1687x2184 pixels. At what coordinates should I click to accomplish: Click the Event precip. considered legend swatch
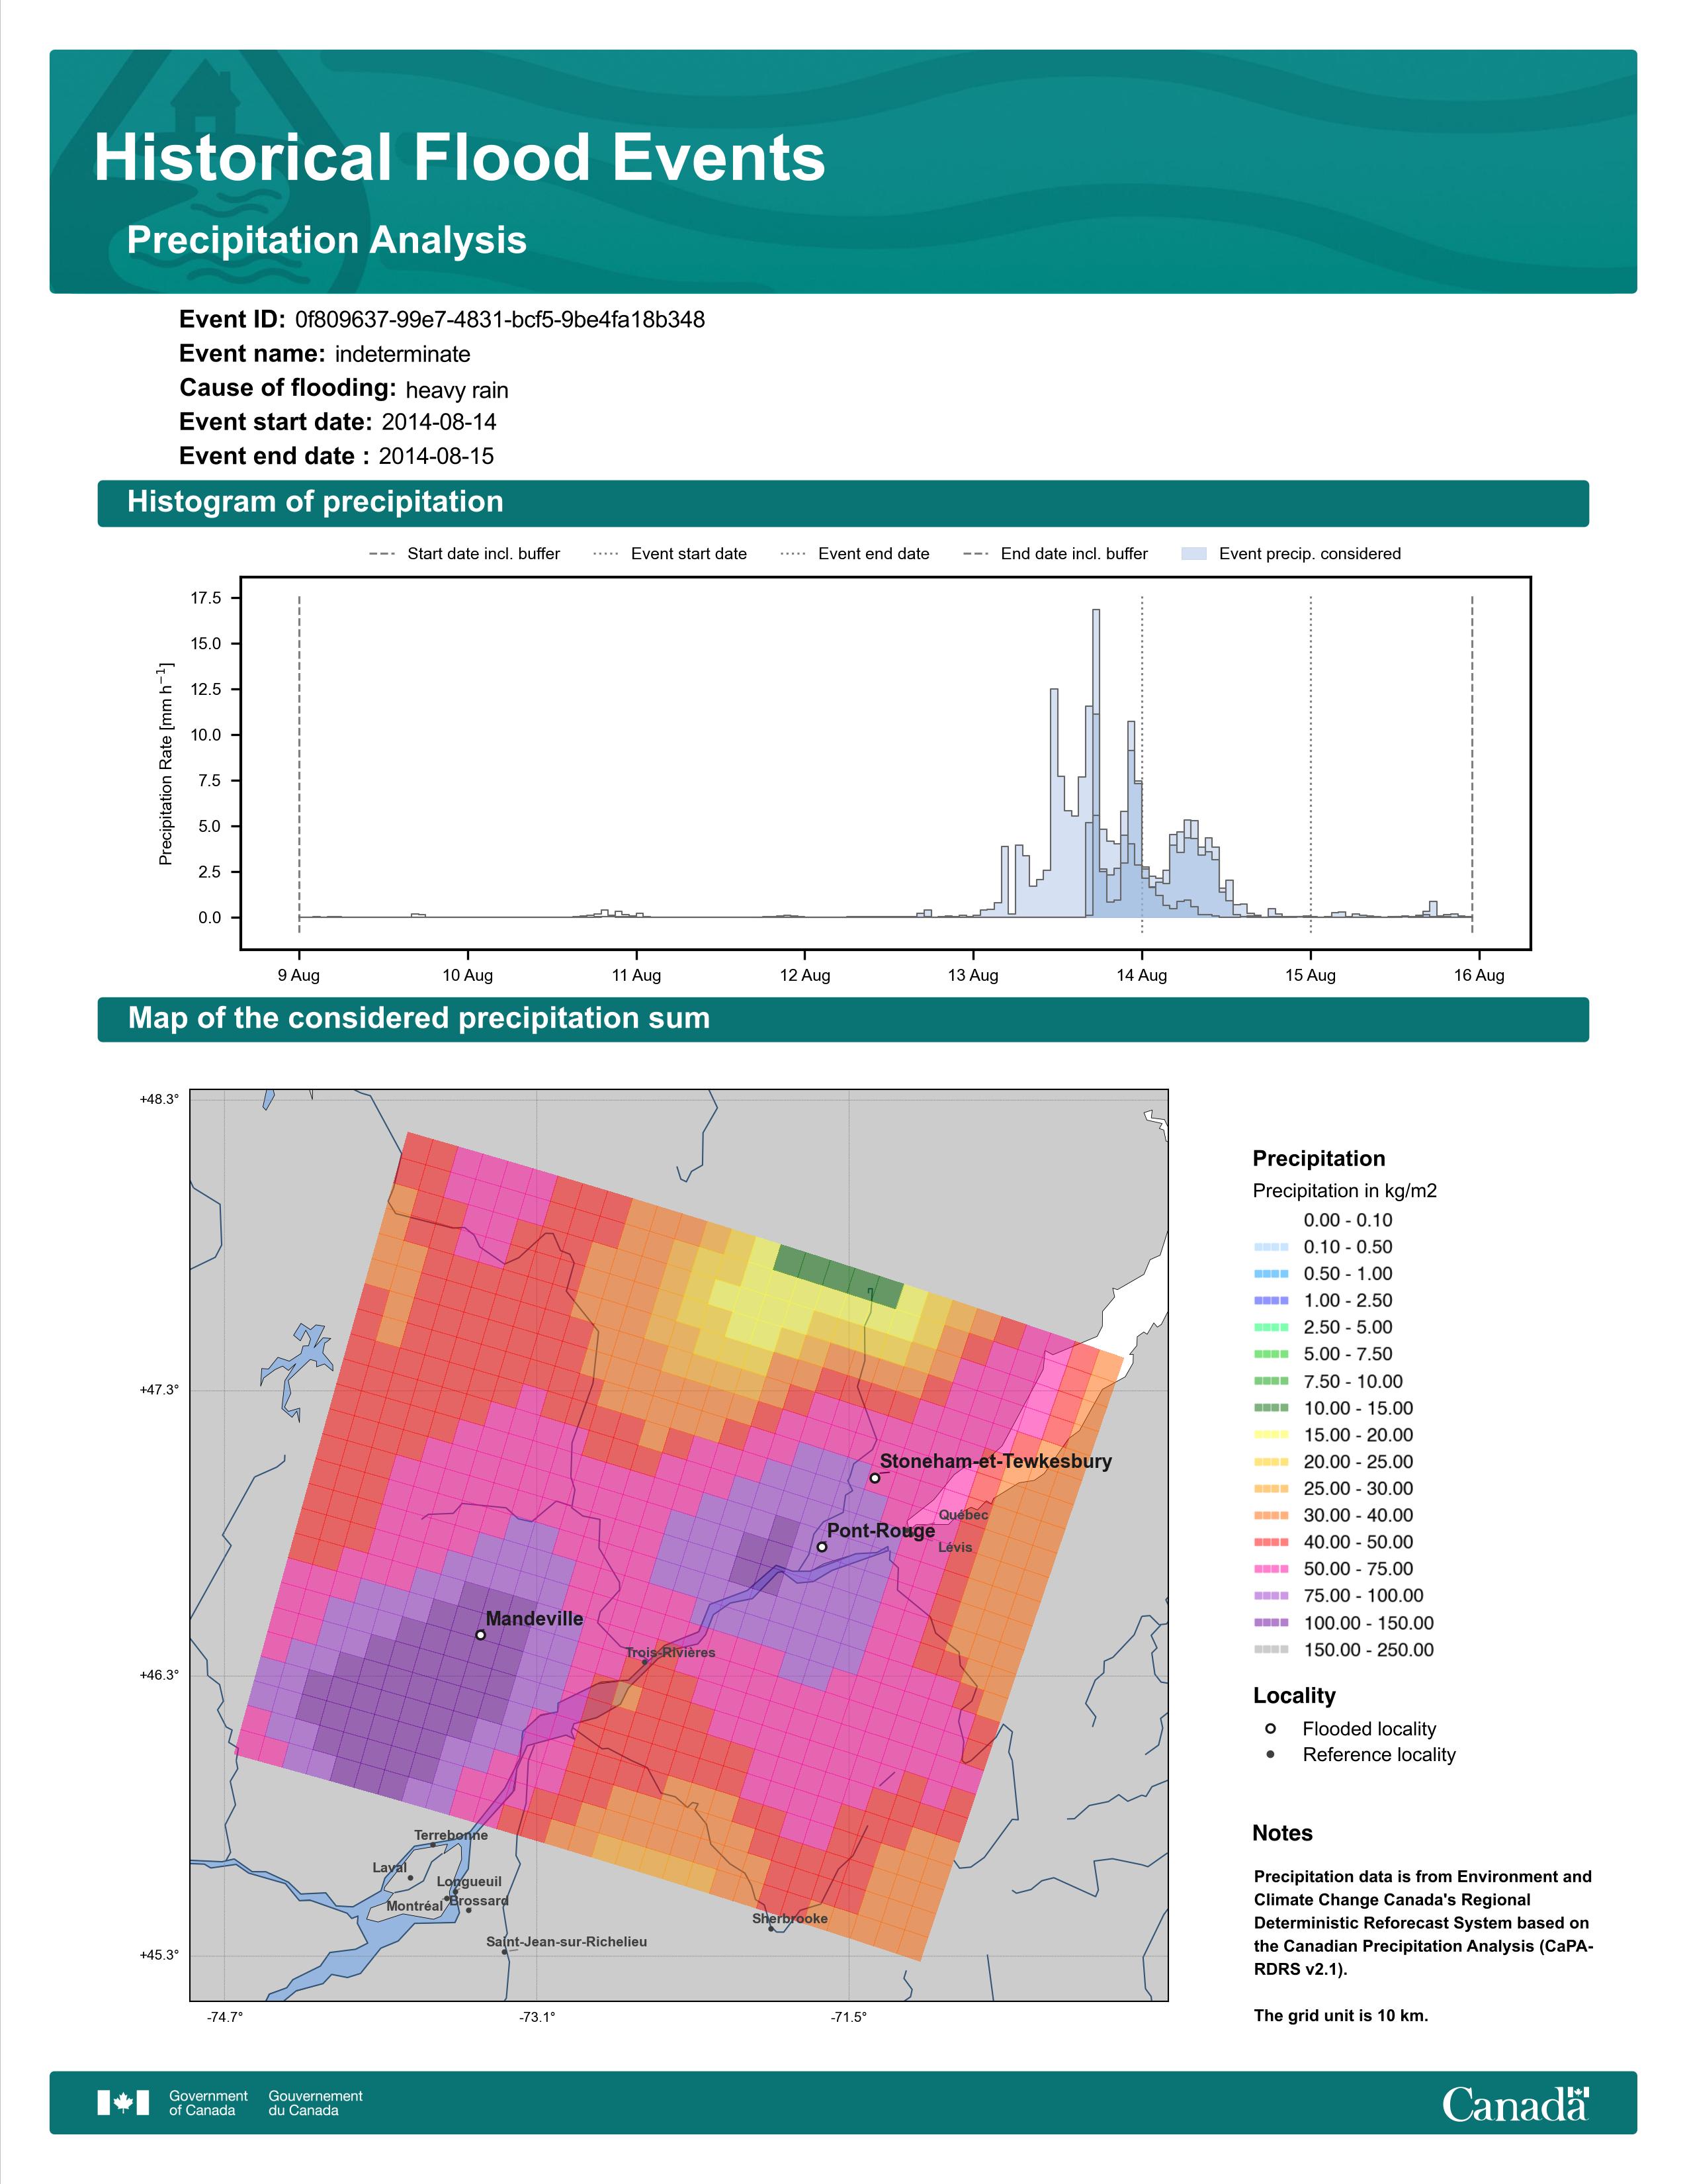pos(1193,554)
